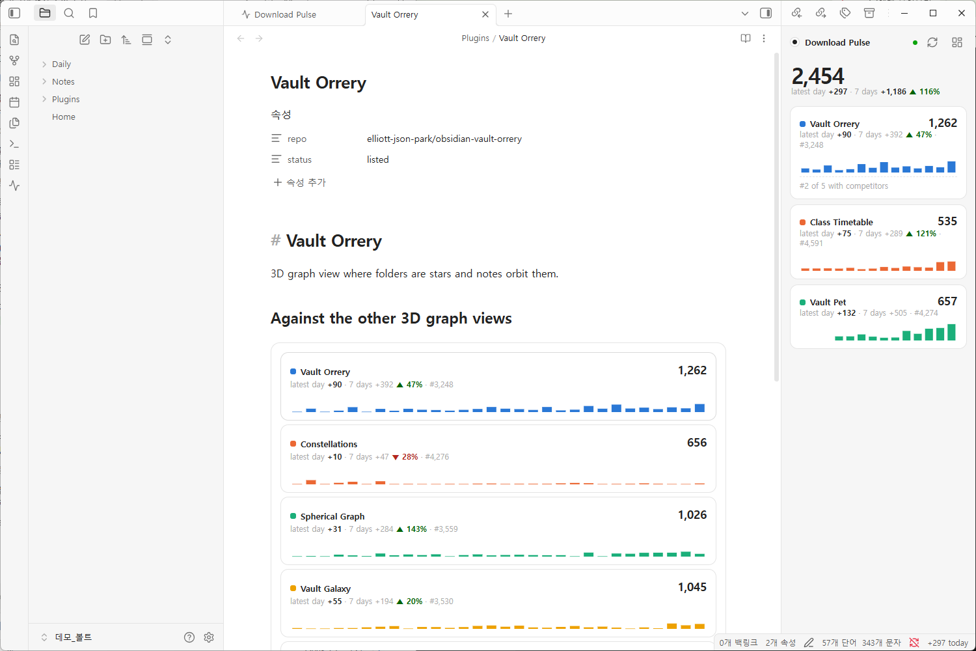The image size is (976, 651).
Task: Toggle editing mode pencil in status bar
Action: (x=809, y=643)
